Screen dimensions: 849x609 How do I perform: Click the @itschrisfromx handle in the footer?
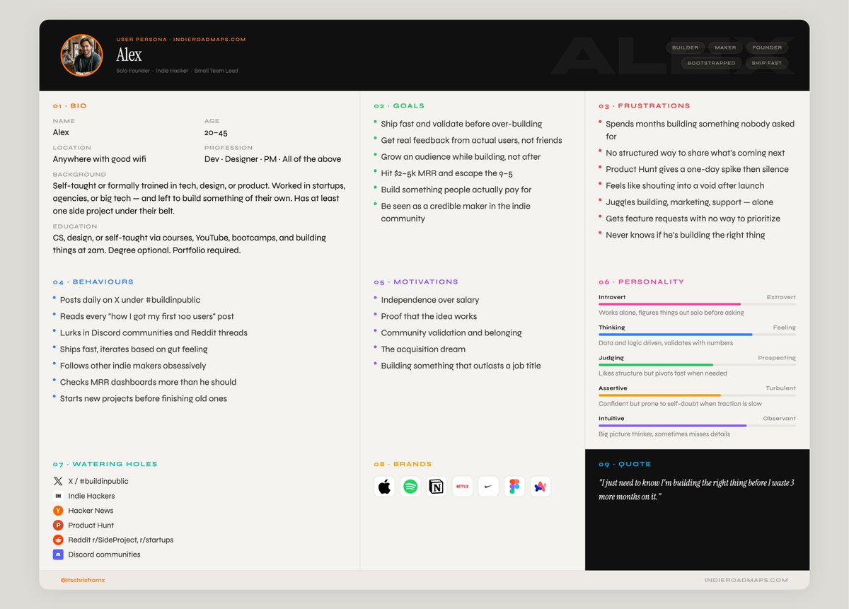pyautogui.click(x=83, y=580)
